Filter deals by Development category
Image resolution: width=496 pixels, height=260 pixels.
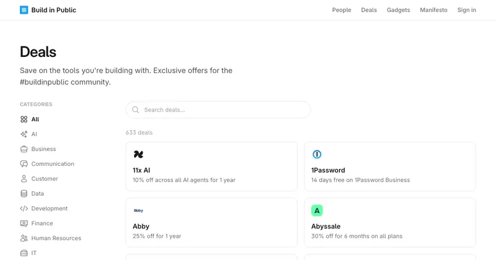click(50, 209)
